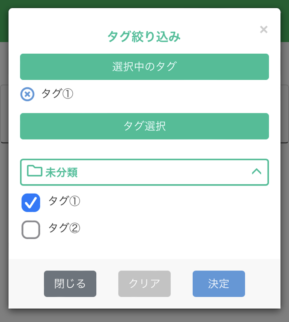Click the grayed クリア button
Image resolution: width=289 pixels, height=322 pixels.
(144, 284)
